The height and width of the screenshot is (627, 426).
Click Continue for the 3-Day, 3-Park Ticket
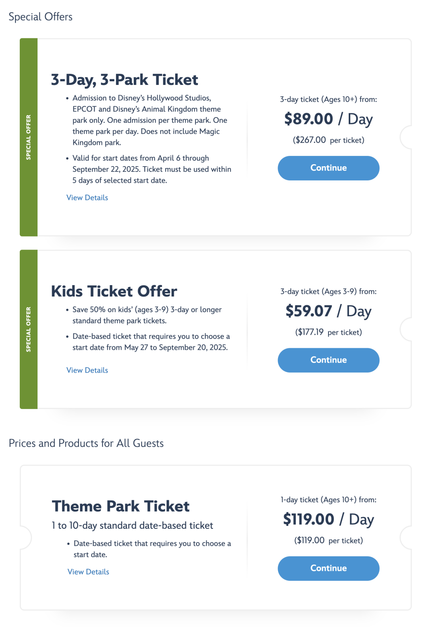tap(328, 168)
